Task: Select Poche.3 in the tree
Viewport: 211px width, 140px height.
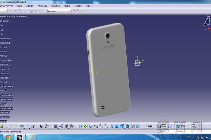Action: 3,56
